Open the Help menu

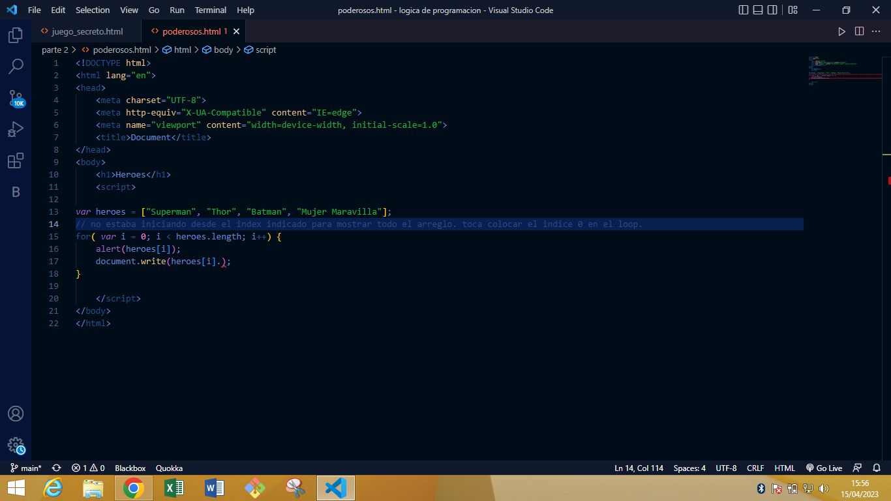pos(245,10)
